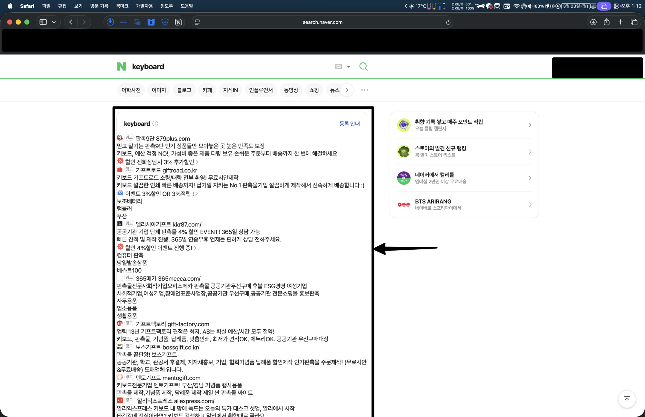Image resolution: width=645 pixels, height=417 pixels.
Task: Open the 방문 기록 menu in the menu bar
Action: (x=99, y=6)
